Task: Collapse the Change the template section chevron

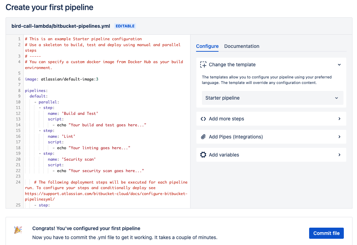Action: (339, 65)
